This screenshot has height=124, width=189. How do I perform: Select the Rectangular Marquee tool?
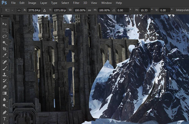coord(4,30)
